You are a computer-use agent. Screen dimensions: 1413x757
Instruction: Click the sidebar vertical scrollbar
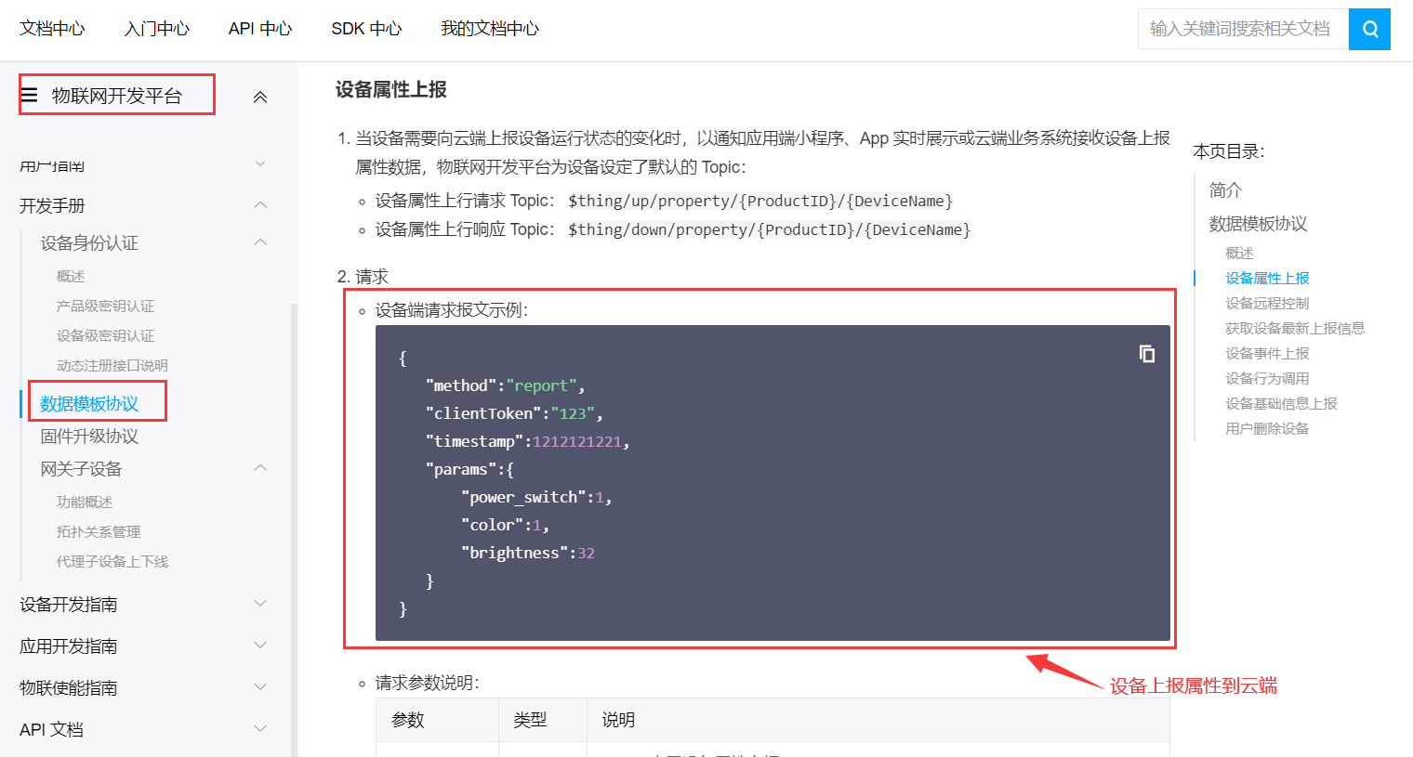coord(294,529)
